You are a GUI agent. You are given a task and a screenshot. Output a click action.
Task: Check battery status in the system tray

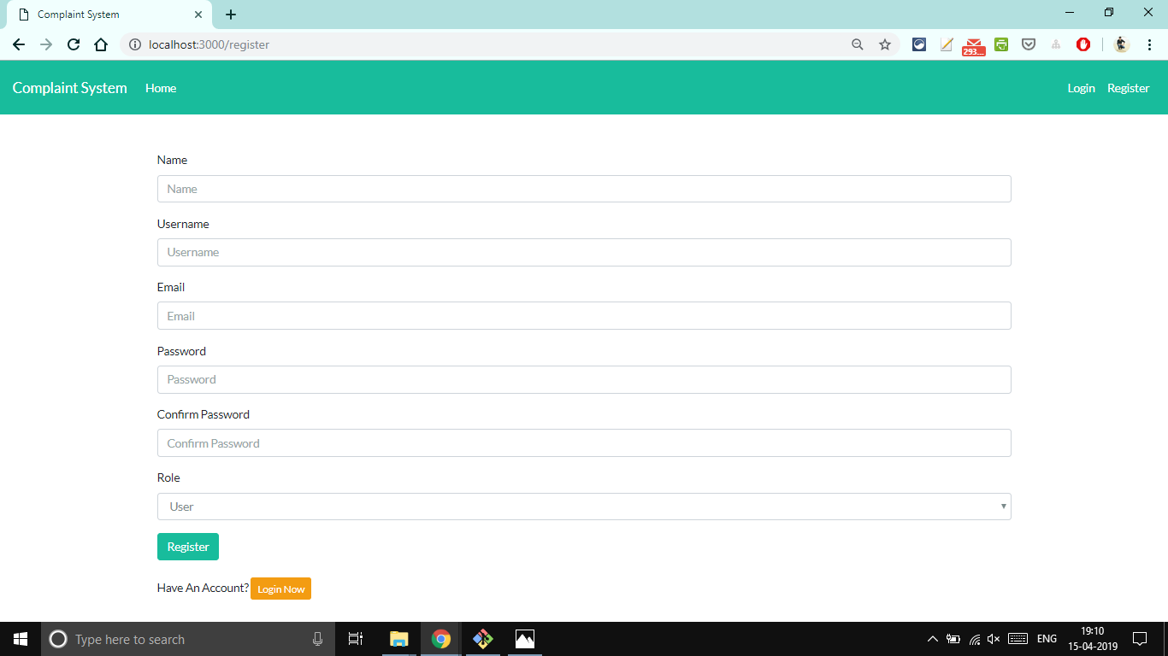click(953, 639)
